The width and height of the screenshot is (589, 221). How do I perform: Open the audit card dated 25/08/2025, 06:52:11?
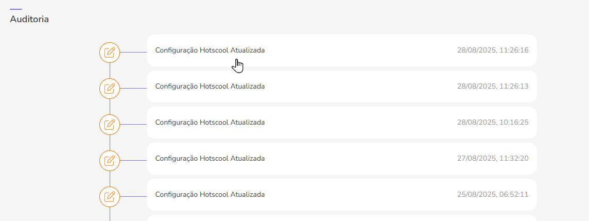[341, 195]
